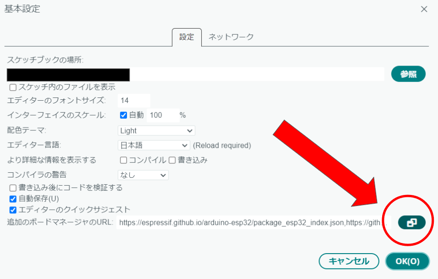Close the 基本設定 dialog with X
438x279 pixels.
tap(424, 9)
